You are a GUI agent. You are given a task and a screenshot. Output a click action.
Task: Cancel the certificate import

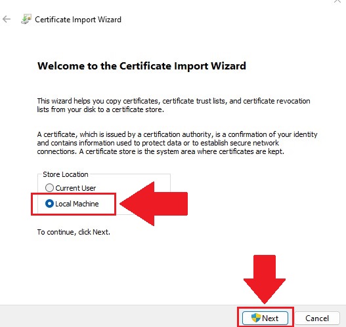pos(317,318)
